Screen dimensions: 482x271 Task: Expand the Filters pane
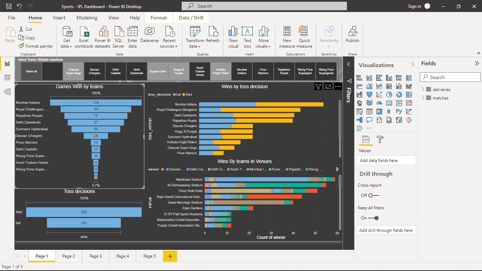coord(349,64)
